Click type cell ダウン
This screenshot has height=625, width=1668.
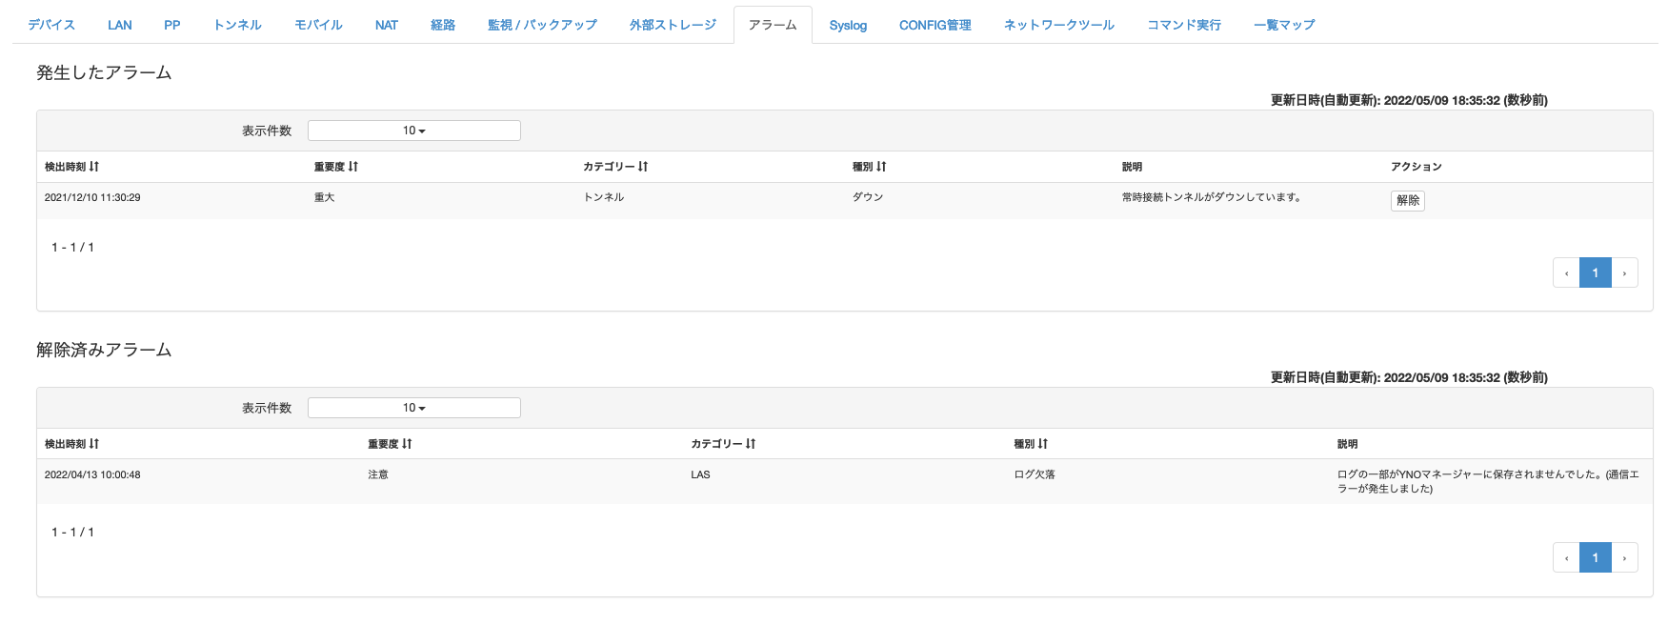868,197
